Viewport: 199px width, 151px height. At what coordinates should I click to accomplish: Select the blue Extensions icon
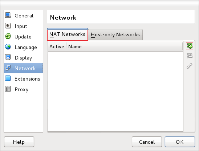pyautogui.click(x=8, y=78)
